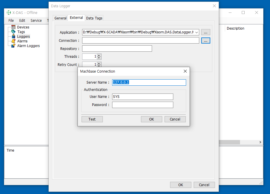Click OK in Data Logger dialog
The height and width of the screenshot is (194, 270).
click(181, 185)
